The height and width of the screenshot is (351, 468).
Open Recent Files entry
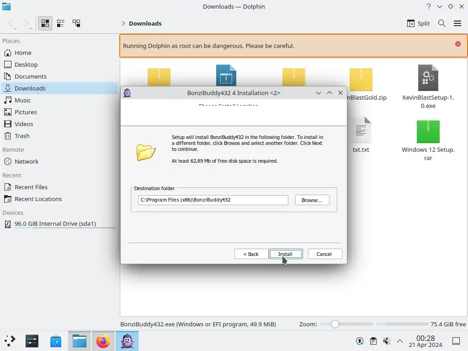click(59, 187)
